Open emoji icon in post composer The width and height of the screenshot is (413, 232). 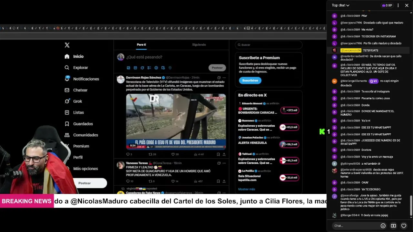click(156, 68)
